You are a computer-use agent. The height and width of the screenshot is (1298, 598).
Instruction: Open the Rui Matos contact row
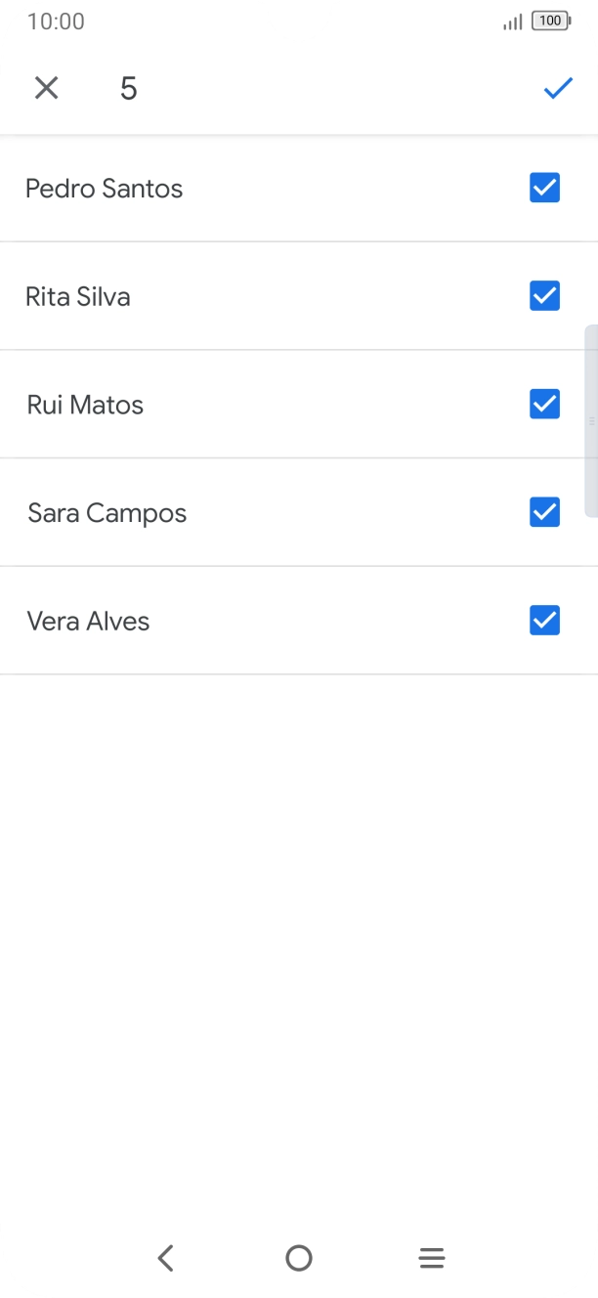[85, 404]
